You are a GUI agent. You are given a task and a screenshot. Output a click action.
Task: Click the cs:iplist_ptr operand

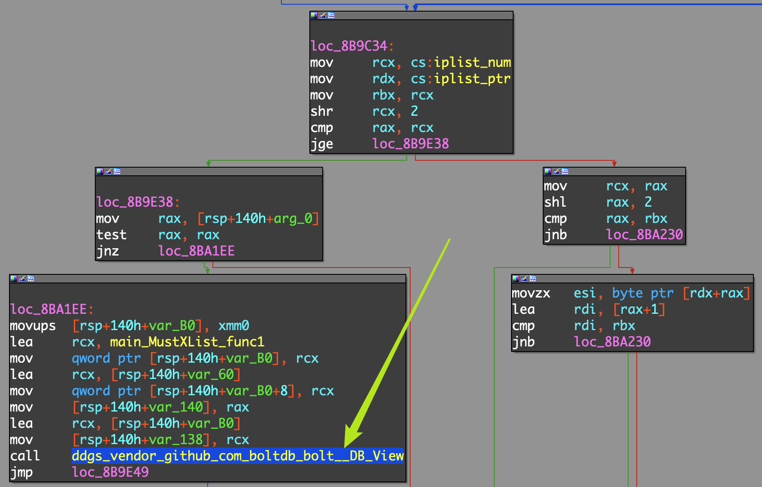pyautogui.click(x=461, y=79)
